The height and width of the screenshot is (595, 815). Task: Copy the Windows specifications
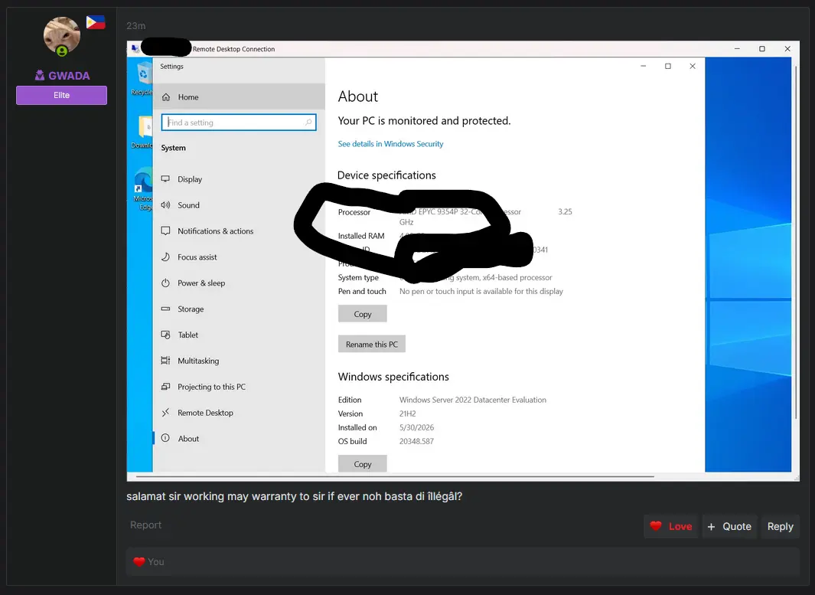click(x=362, y=463)
